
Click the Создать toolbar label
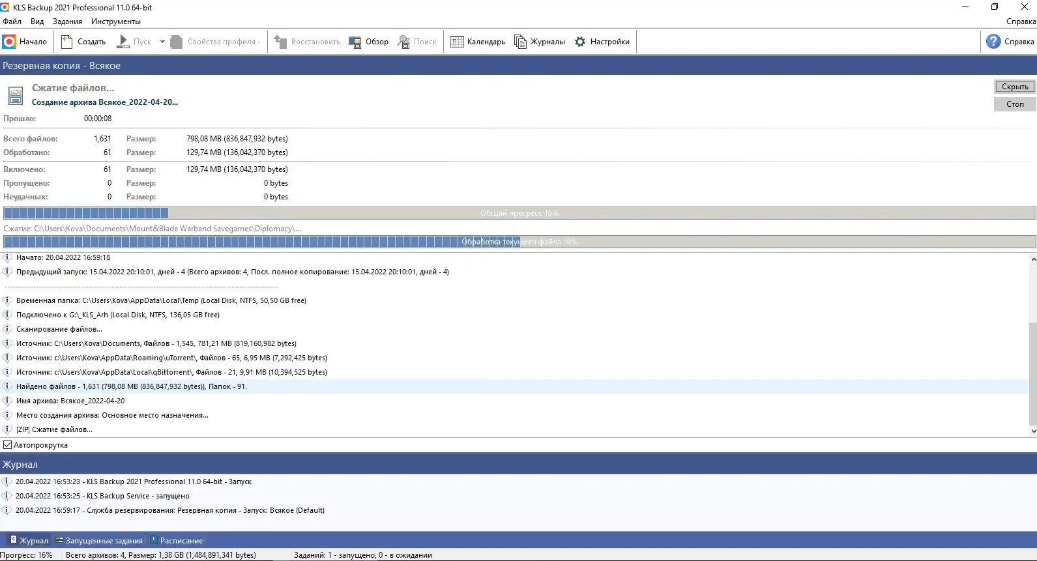click(x=91, y=42)
